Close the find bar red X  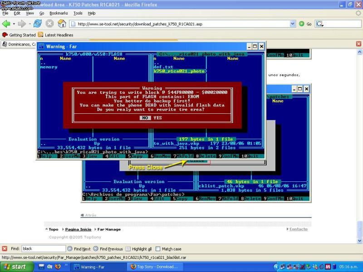click(5, 248)
